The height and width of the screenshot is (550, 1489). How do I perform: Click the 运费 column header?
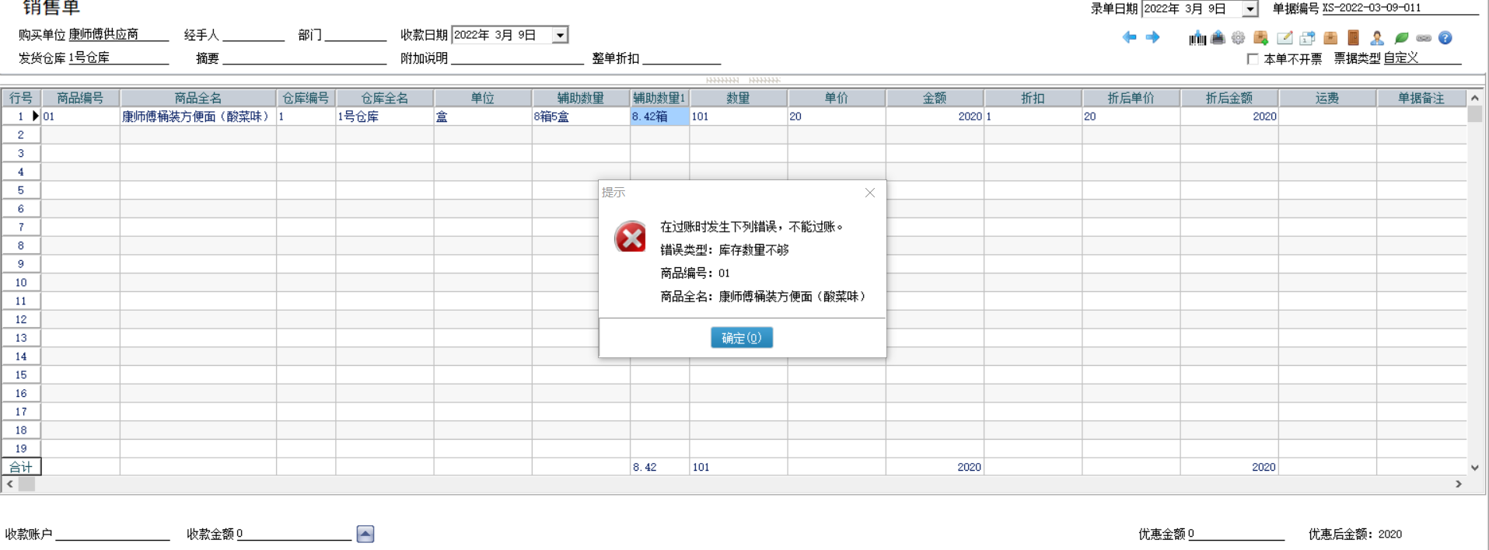click(1327, 98)
